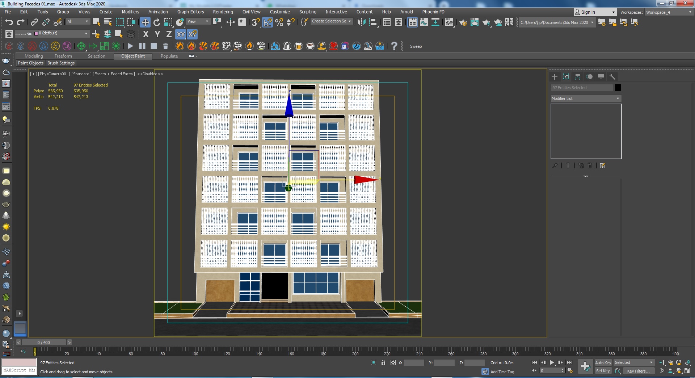695x378 pixels.
Task: Switch to the Freeform ribbon tab
Action: 63,56
